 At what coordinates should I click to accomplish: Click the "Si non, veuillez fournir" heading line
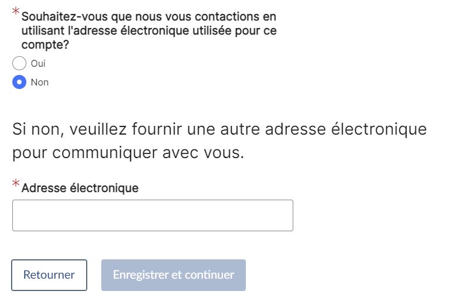tap(219, 129)
